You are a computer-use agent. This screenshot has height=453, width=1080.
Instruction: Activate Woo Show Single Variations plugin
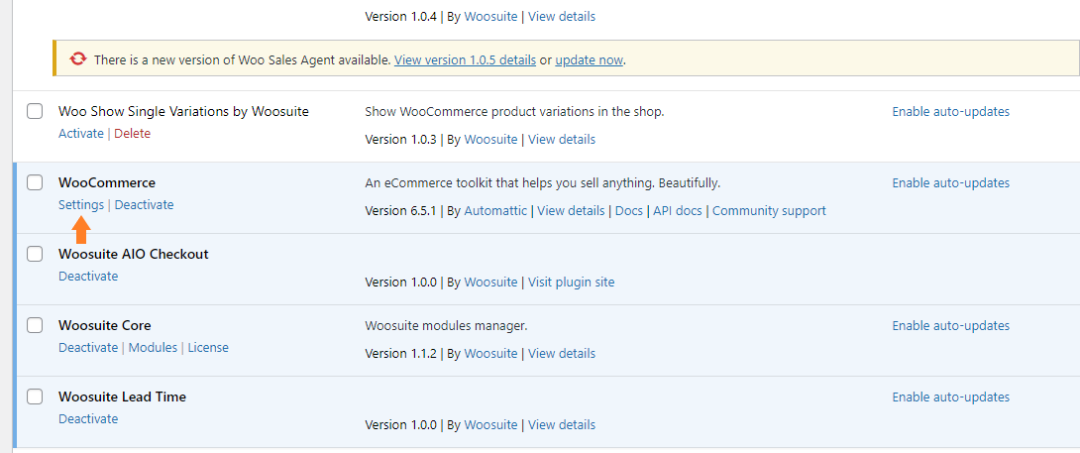(81, 133)
